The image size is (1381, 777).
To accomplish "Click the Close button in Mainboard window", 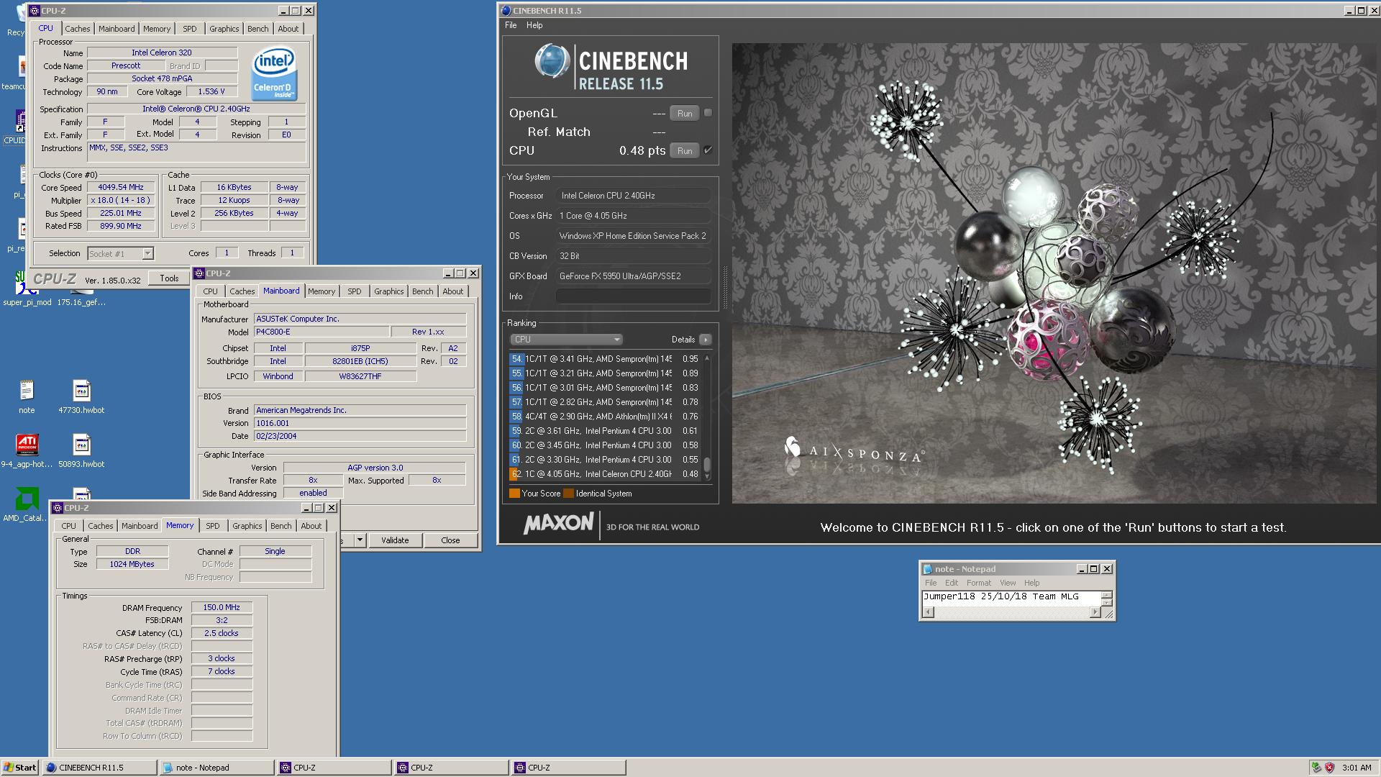I will (450, 540).
